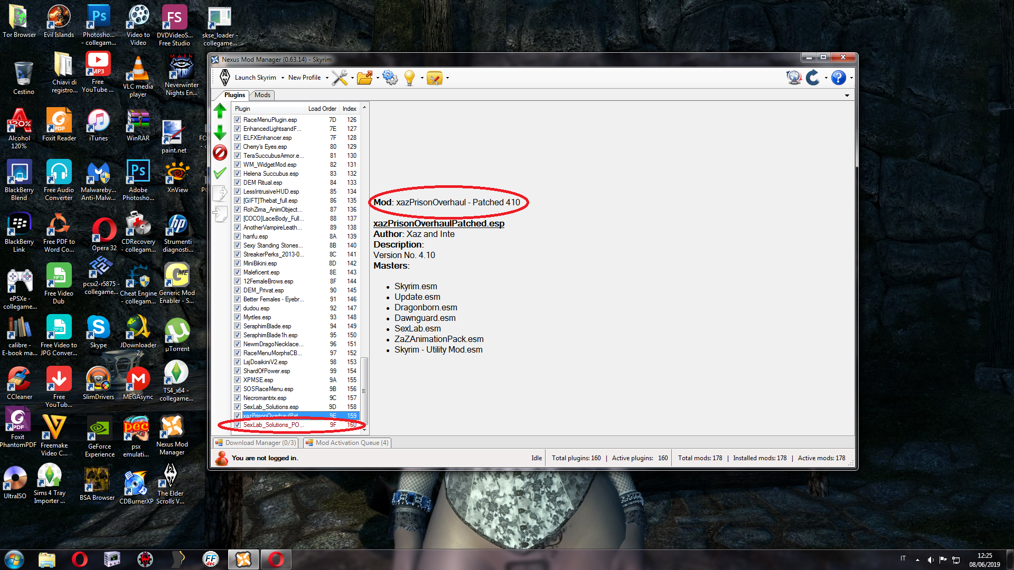The image size is (1014, 570).
Task: Move selected plugin up with green arrow
Action: click(220, 111)
